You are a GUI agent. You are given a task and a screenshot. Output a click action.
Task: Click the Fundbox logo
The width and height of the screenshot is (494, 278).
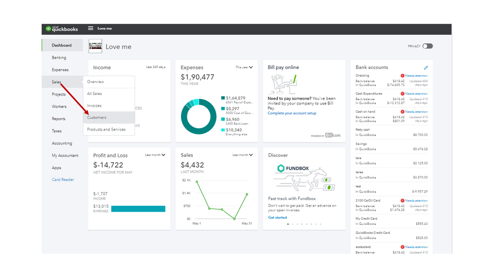coord(293,168)
